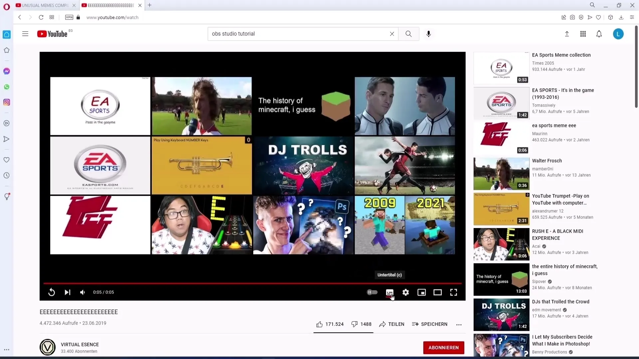Clear the search query text

[392, 34]
